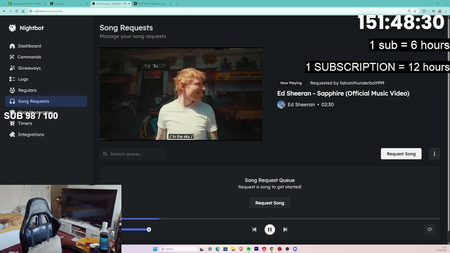Open the three-dot queue options menu
The image size is (450, 253).
[x=434, y=154]
